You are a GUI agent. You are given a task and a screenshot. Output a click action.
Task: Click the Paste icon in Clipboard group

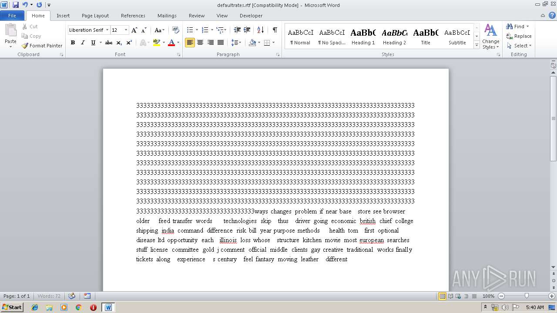pyautogui.click(x=10, y=30)
